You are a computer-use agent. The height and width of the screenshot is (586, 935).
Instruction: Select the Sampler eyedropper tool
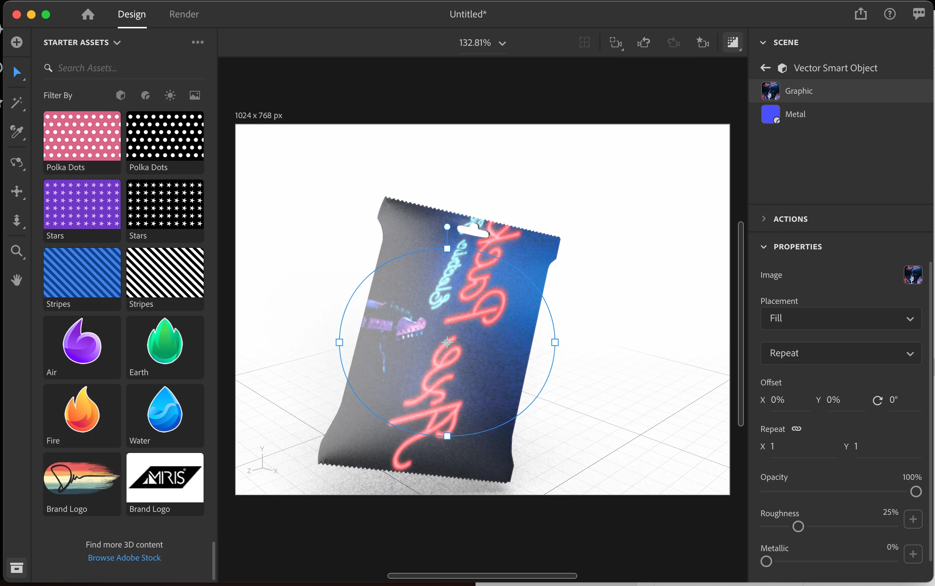[x=17, y=132]
